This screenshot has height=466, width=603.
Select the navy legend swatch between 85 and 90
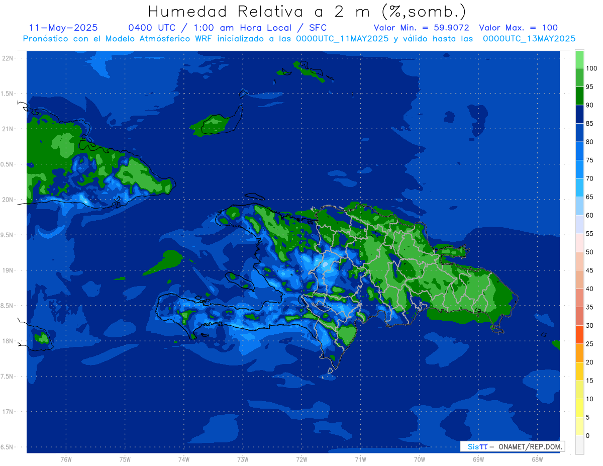[x=579, y=114]
